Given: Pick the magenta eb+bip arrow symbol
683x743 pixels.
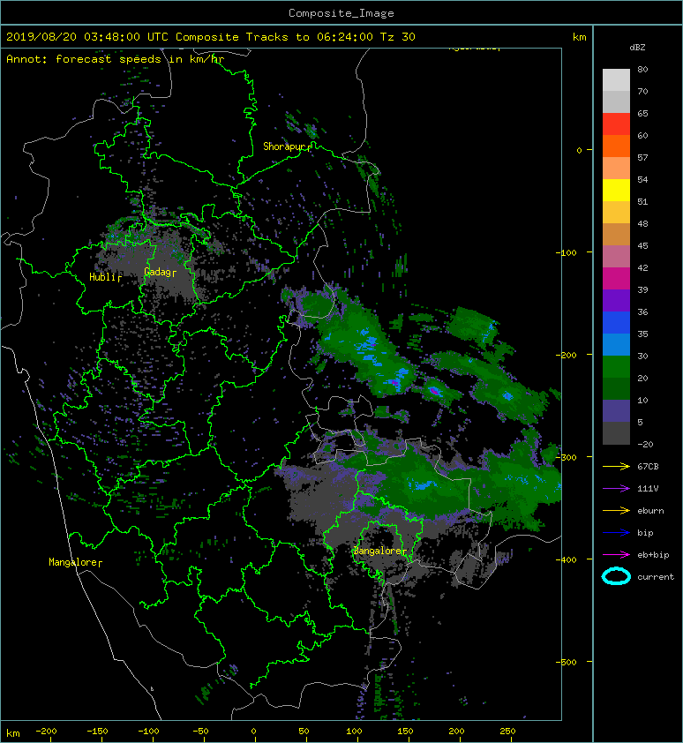Looking at the screenshot, I should point(616,555).
